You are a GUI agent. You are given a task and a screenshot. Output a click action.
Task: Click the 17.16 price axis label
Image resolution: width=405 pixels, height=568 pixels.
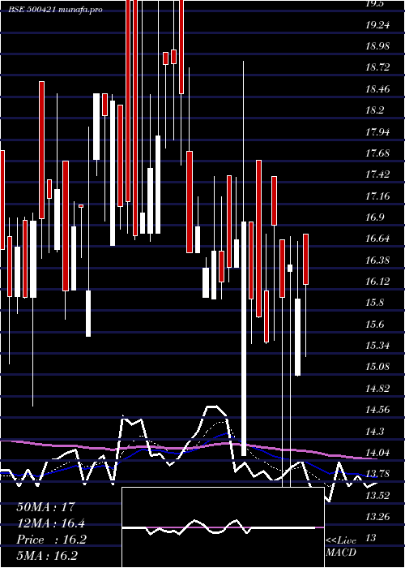pos(377,196)
